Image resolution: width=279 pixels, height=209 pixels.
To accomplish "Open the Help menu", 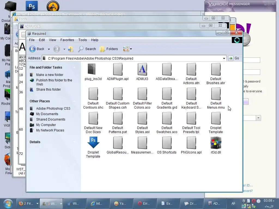I will [95, 40].
